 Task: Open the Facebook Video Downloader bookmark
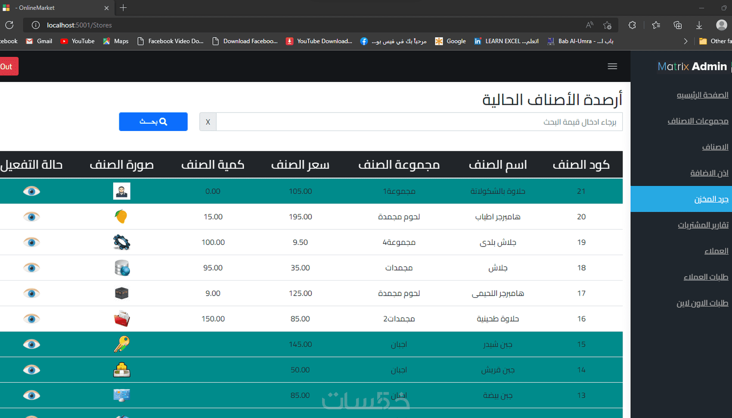pos(171,41)
